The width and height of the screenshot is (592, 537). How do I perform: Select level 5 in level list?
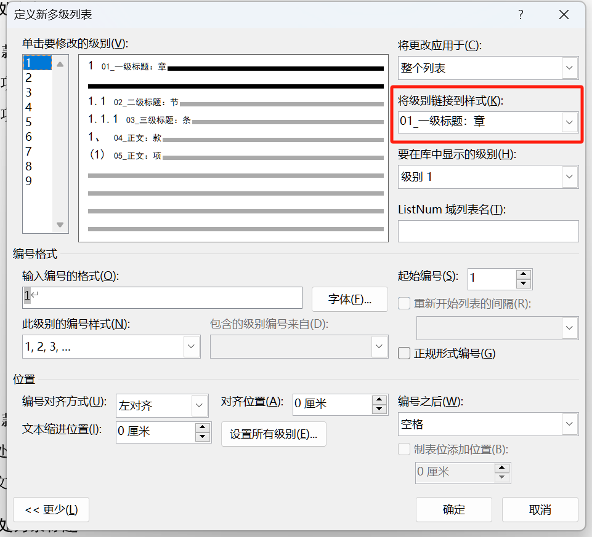click(37, 122)
